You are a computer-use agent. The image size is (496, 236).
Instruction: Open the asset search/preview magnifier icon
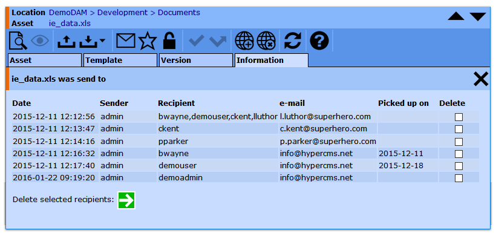[18, 41]
